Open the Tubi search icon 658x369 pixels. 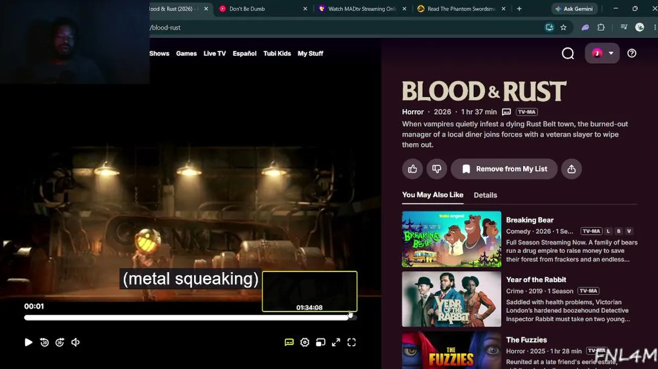tap(568, 53)
